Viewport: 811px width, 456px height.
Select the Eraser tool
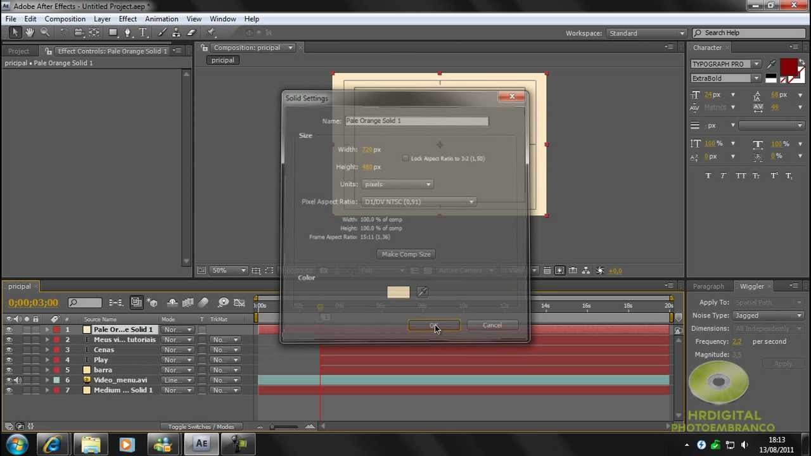click(x=191, y=33)
